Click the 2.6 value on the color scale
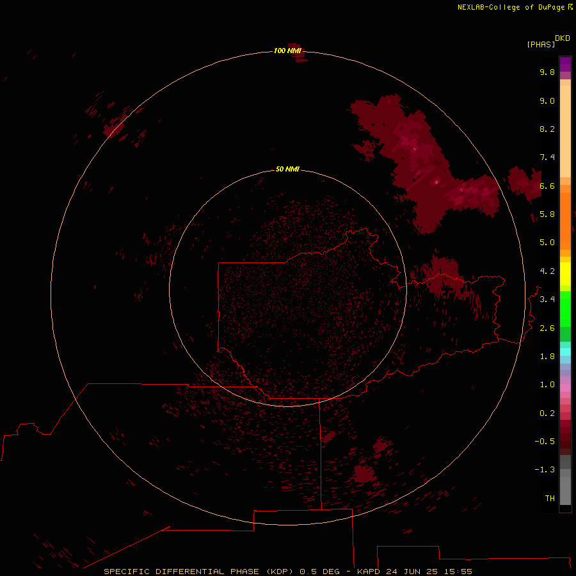The height and width of the screenshot is (576, 576). [x=547, y=328]
